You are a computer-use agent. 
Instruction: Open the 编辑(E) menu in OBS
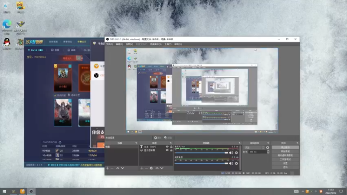point(119,44)
